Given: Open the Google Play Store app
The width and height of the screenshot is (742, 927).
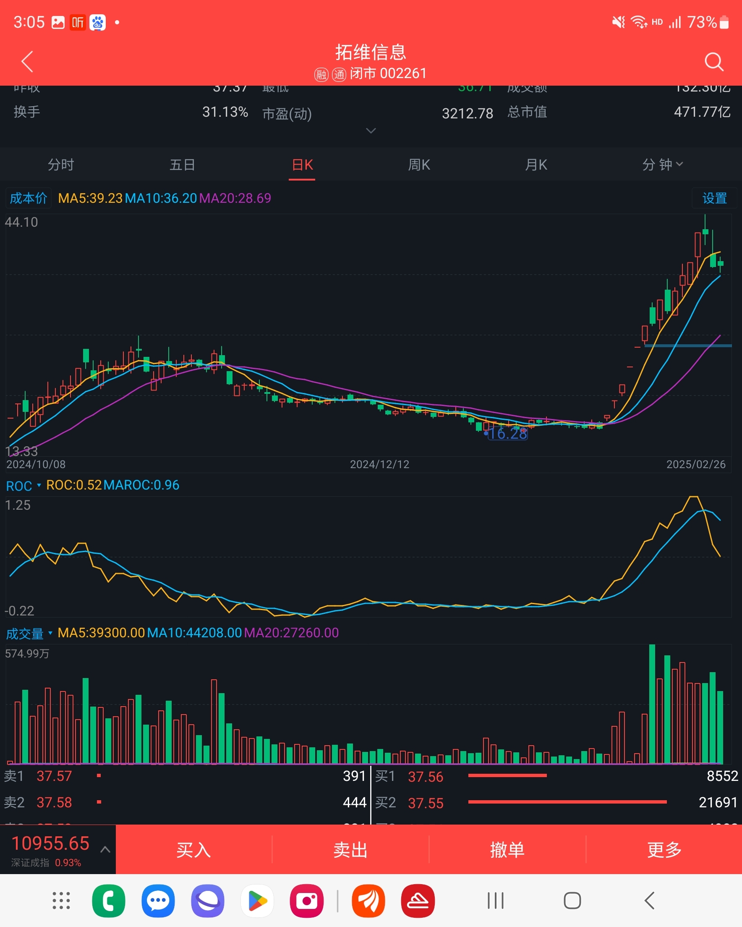Looking at the screenshot, I should click(x=257, y=901).
